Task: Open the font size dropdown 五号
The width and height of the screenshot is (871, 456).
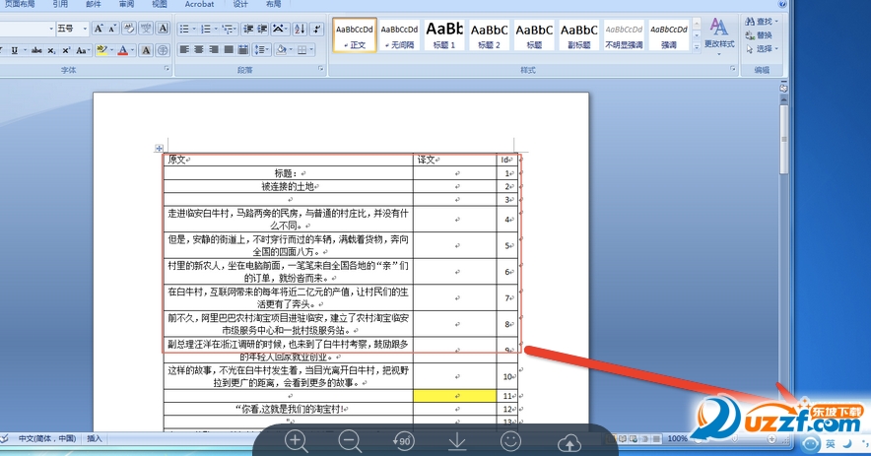Action: click(72, 29)
